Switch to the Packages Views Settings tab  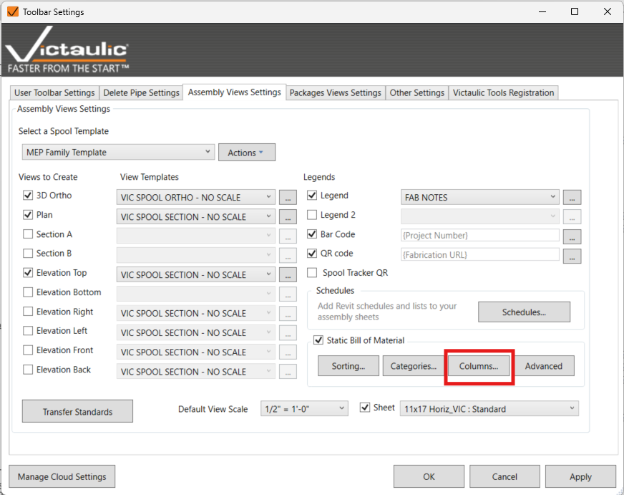[335, 93]
